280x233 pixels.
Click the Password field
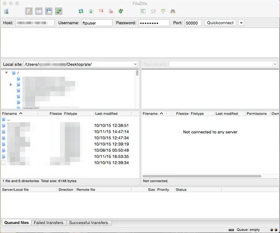coord(154,23)
